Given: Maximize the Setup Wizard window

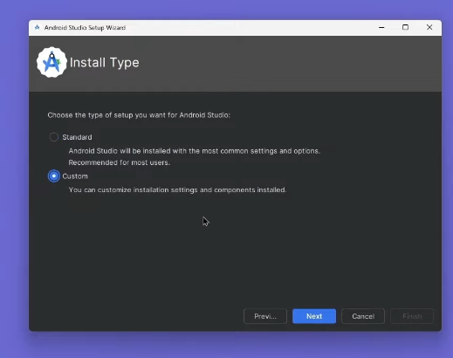Looking at the screenshot, I should 405,27.
